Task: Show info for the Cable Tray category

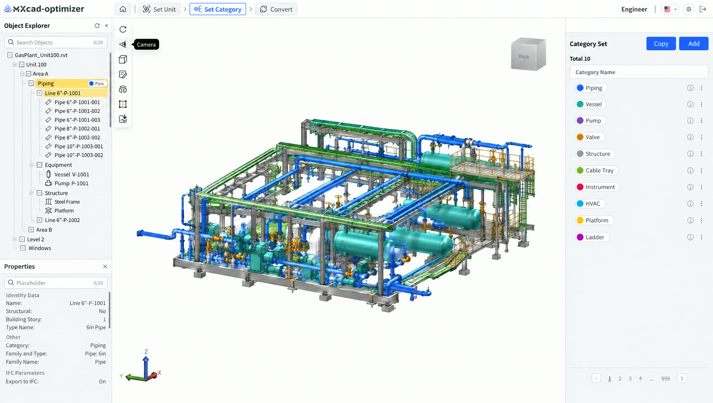Action: (x=690, y=171)
